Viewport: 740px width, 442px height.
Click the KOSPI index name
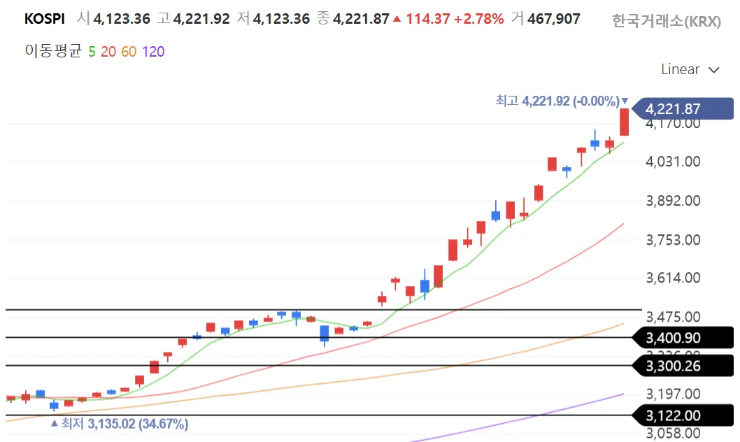click(43, 19)
